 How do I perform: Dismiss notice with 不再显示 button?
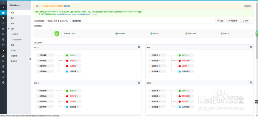(x=247, y=6)
